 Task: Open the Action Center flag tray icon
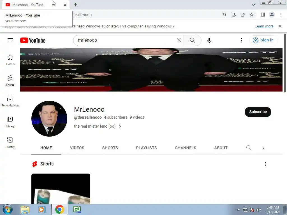click(252, 210)
